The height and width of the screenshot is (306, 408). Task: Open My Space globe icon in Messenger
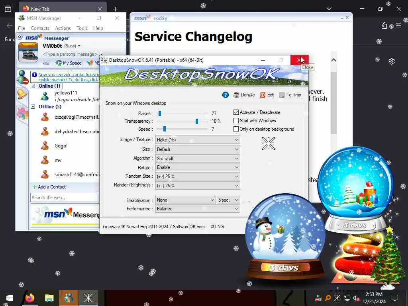pyautogui.click(x=59, y=63)
